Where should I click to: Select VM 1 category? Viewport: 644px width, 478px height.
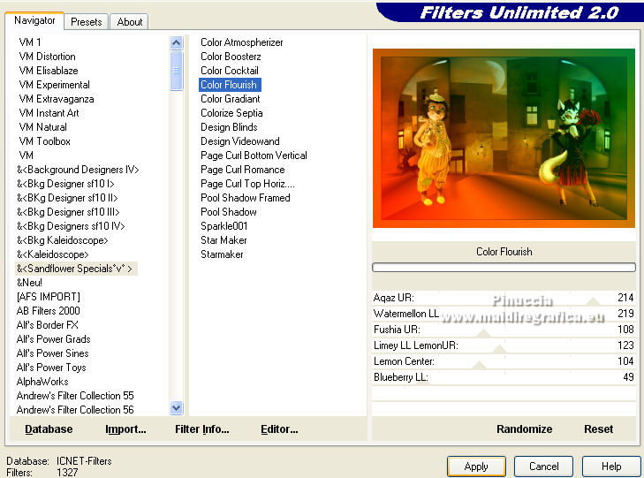tap(29, 42)
